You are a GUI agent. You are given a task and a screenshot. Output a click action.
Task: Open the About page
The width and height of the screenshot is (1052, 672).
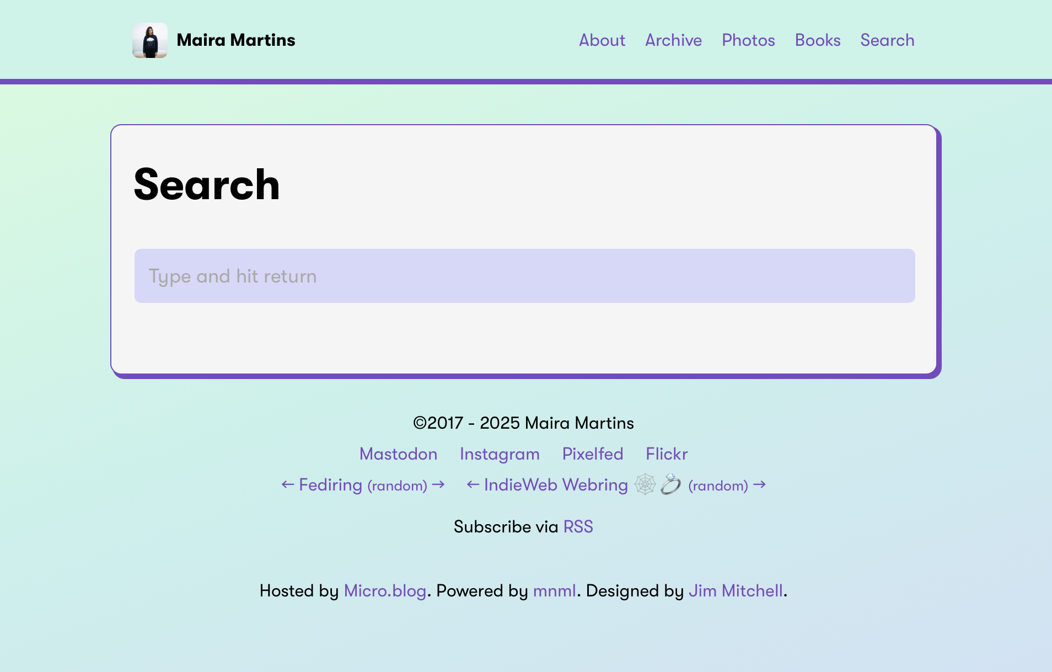point(602,40)
